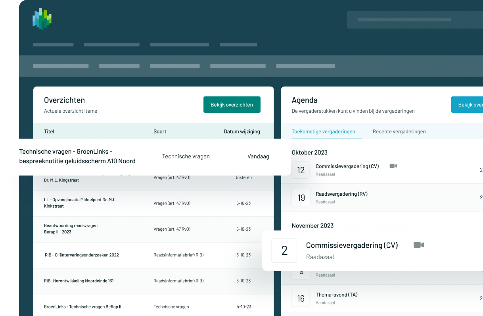Viewport: 483px width, 316px height.
Task: Open GroenLinks - Technische vragen BeRap II
Action: pos(82,306)
